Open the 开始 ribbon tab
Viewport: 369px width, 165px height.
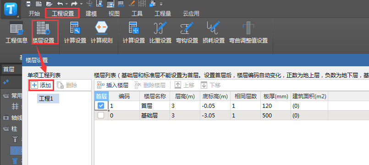[x=34, y=14]
